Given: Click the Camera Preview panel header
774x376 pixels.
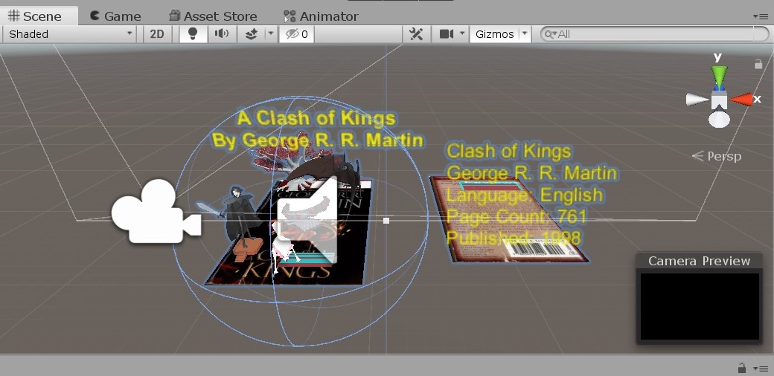Looking at the screenshot, I should 699,261.
